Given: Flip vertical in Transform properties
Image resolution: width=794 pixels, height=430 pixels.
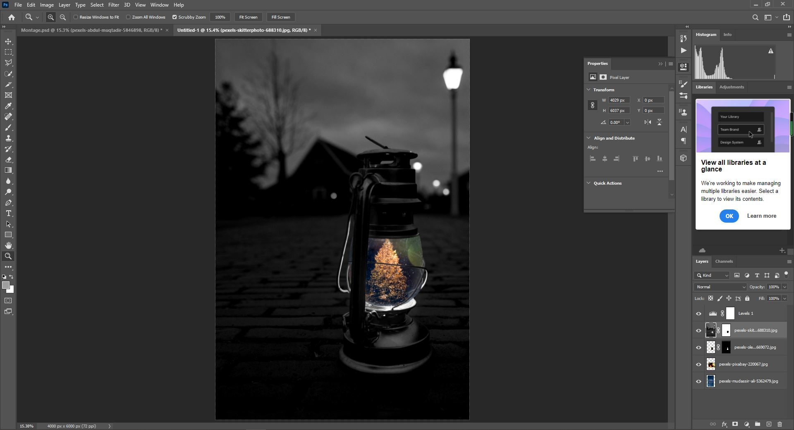Looking at the screenshot, I should [x=660, y=122].
